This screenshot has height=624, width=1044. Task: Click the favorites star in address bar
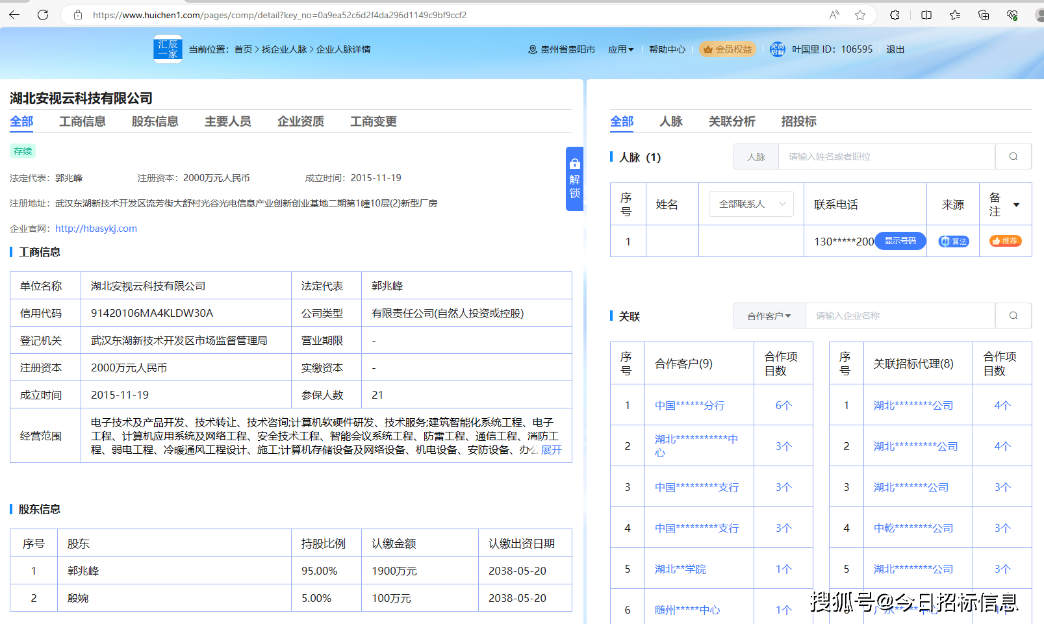(x=860, y=15)
